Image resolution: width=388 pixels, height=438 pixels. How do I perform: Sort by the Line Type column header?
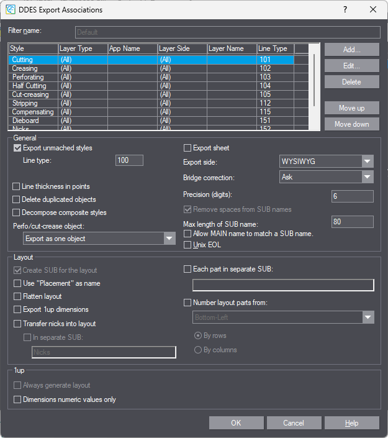tap(274, 48)
